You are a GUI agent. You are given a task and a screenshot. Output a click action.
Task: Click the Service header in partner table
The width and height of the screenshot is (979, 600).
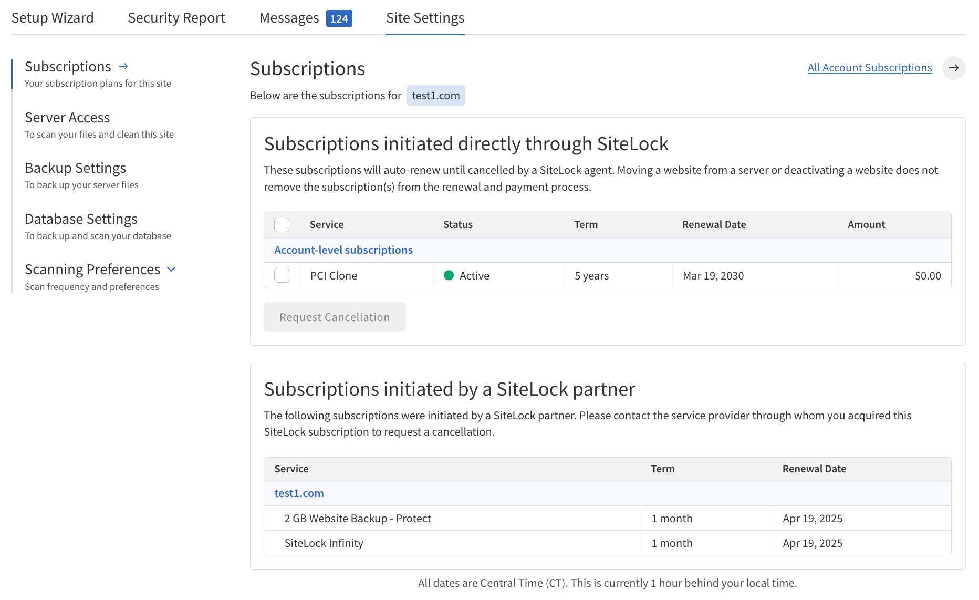point(291,469)
